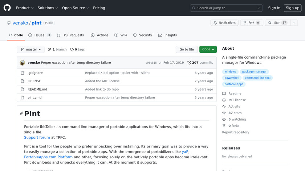Open the vensko owner link

(20, 23)
